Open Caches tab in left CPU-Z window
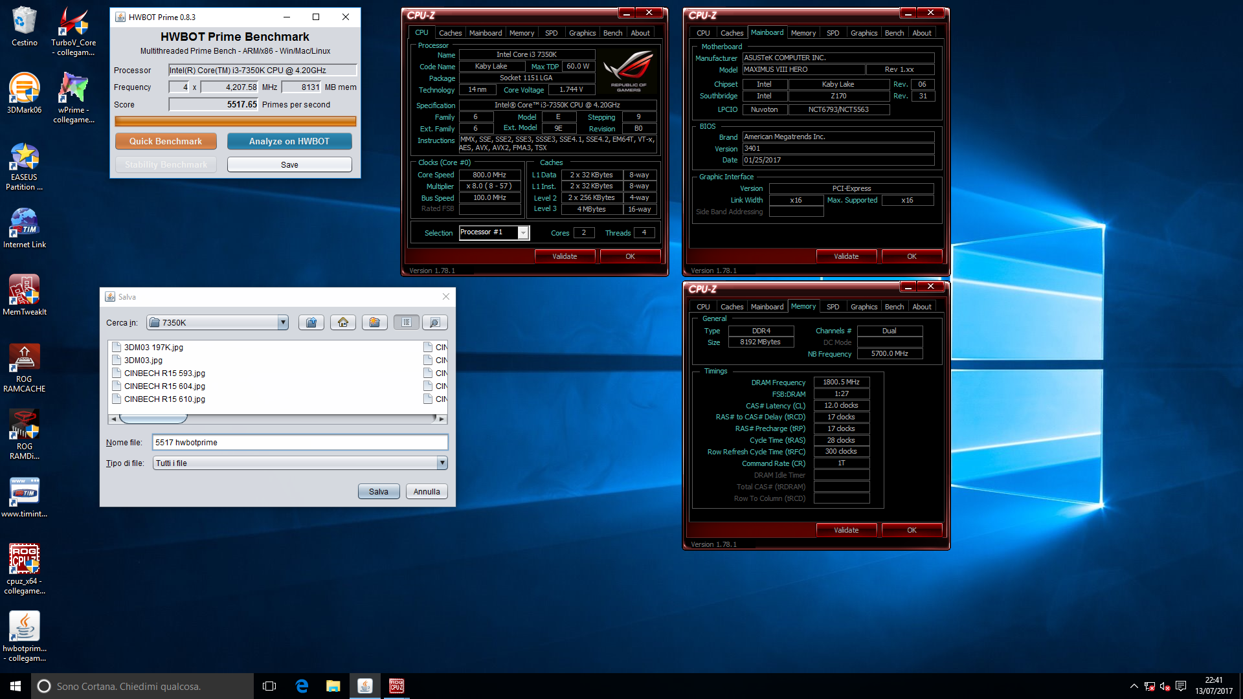1243x699 pixels. click(x=450, y=33)
